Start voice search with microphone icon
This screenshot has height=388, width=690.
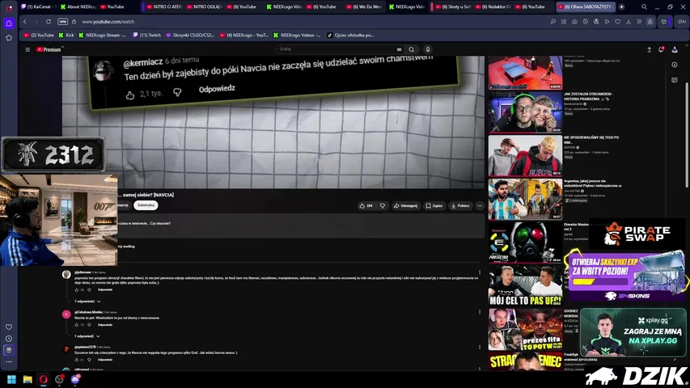[428, 49]
